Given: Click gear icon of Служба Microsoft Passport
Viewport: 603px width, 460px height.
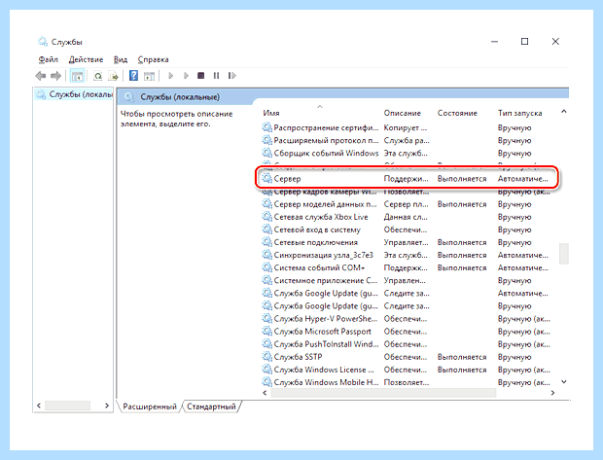Looking at the screenshot, I should 266,332.
